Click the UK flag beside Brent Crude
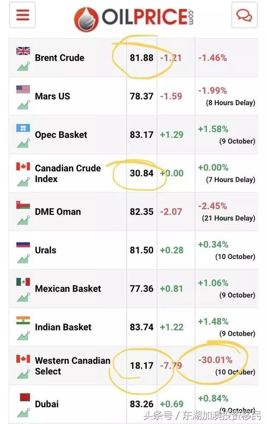 (x=23, y=51)
